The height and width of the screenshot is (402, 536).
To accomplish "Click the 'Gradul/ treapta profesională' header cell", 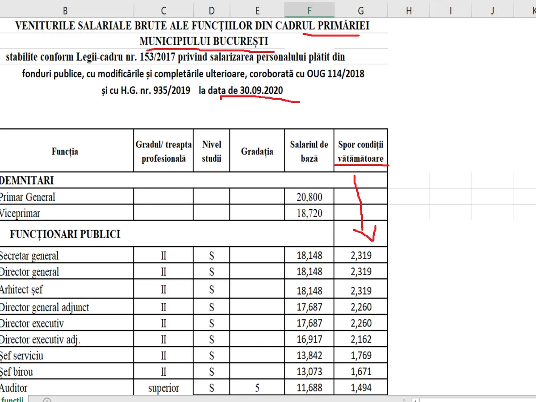I will tap(163, 151).
